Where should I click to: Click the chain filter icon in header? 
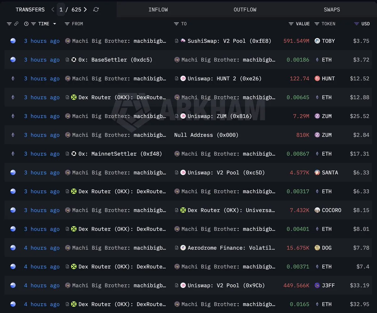[9, 24]
